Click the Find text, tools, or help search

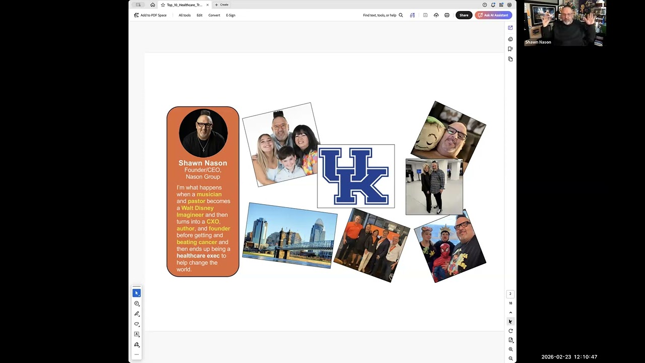[x=383, y=15]
